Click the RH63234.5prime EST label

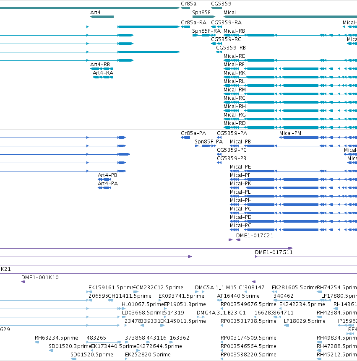pyautogui.click(x=56, y=338)
